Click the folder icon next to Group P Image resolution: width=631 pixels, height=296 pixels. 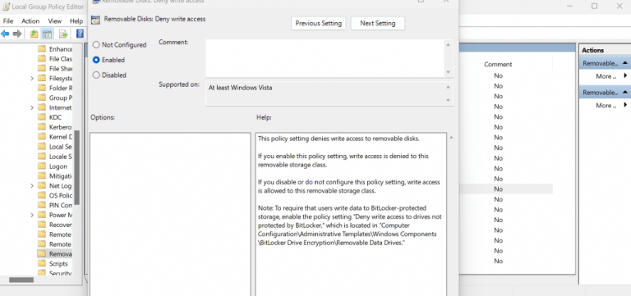point(41,98)
